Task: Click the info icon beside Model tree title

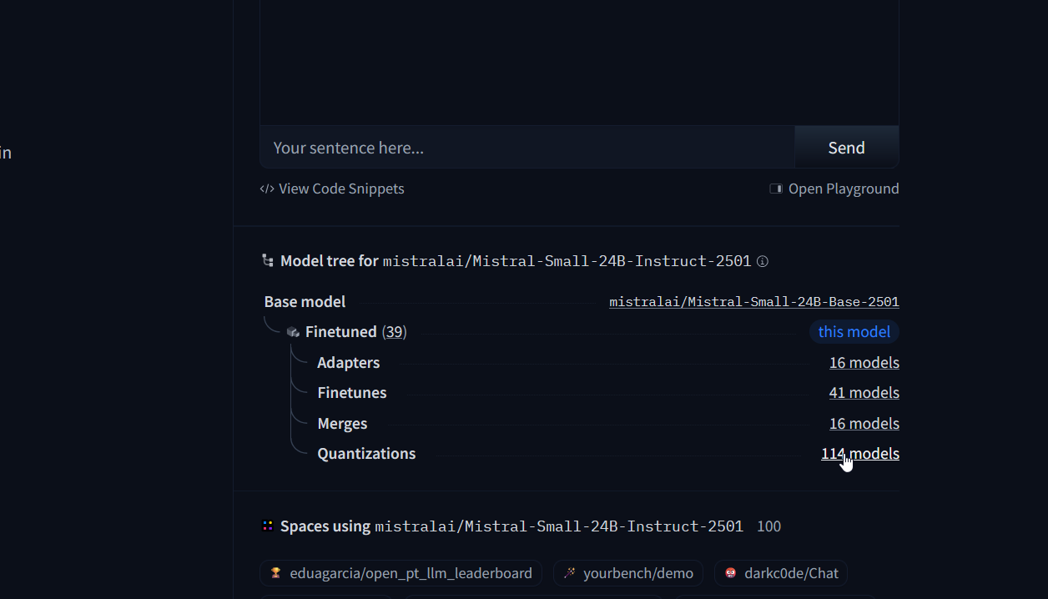Action: click(x=762, y=261)
